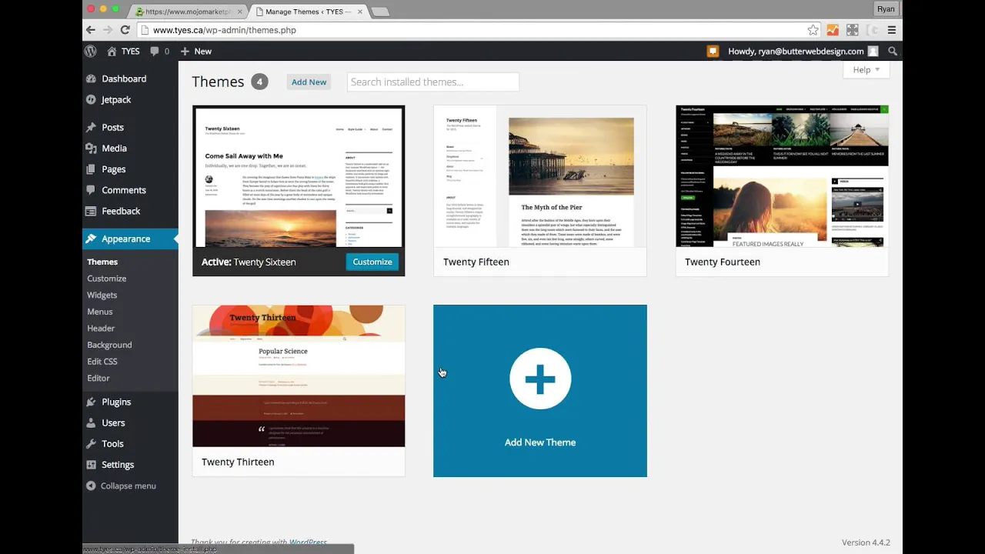Image resolution: width=985 pixels, height=554 pixels.
Task: Click the theme count badge showing 4
Action: (x=259, y=82)
